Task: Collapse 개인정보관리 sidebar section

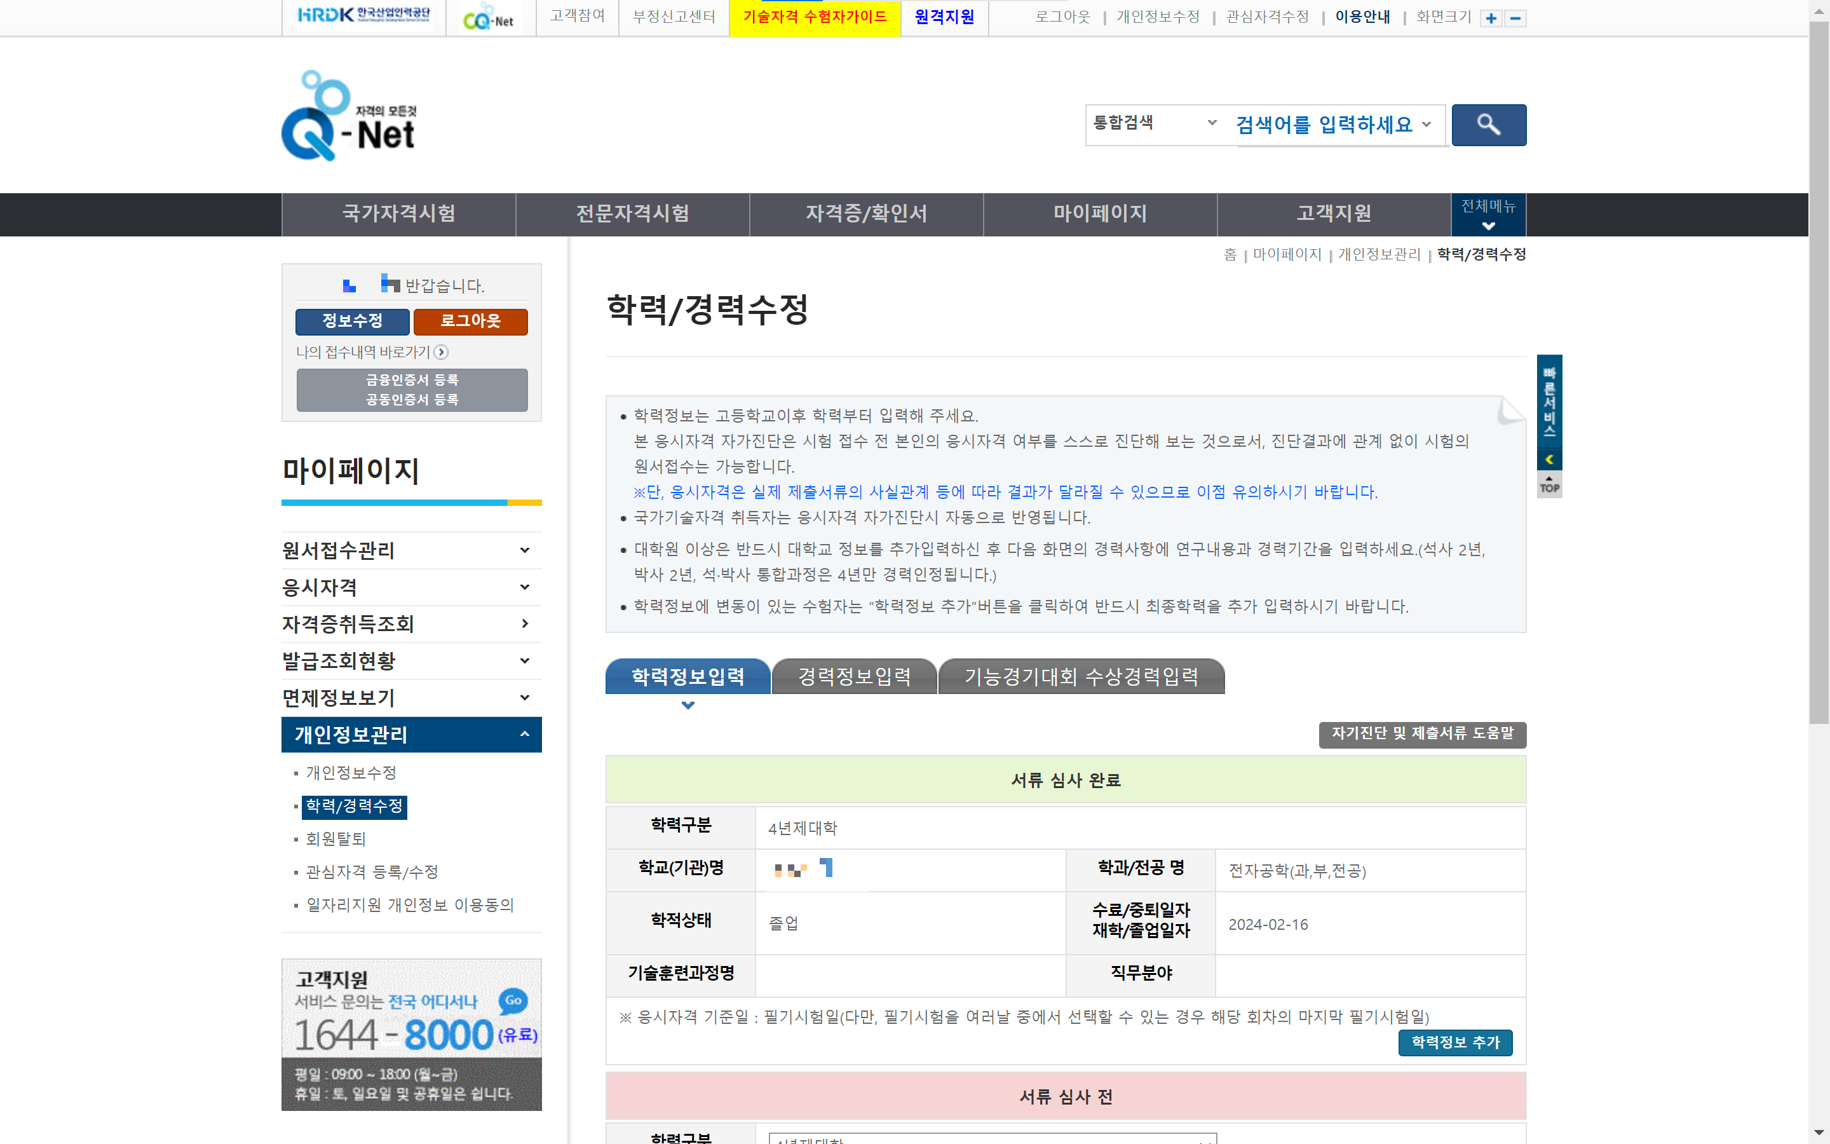Action: [411, 734]
